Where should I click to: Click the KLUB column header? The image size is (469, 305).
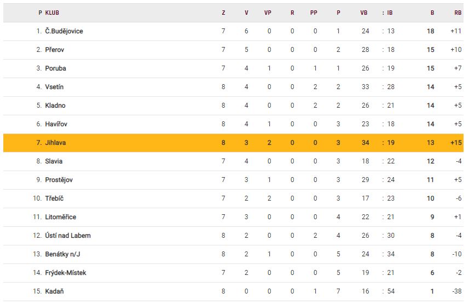pos(53,13)
